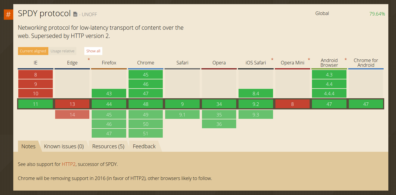The width and height of the screenshot is (396, 195).
Task: Click the red Edge 13 cell
Action: pos(72,104)
